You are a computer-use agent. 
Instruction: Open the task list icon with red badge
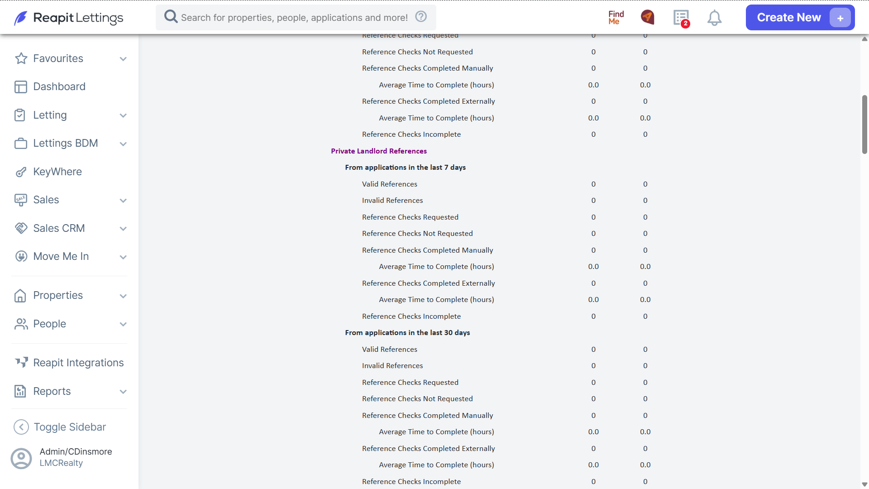681,18
